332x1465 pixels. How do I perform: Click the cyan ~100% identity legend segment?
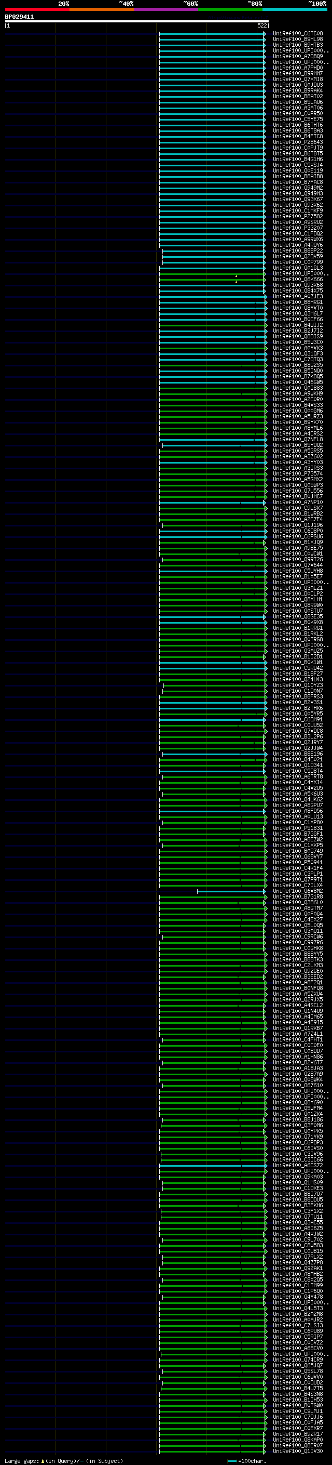click(x=295, y=9)
